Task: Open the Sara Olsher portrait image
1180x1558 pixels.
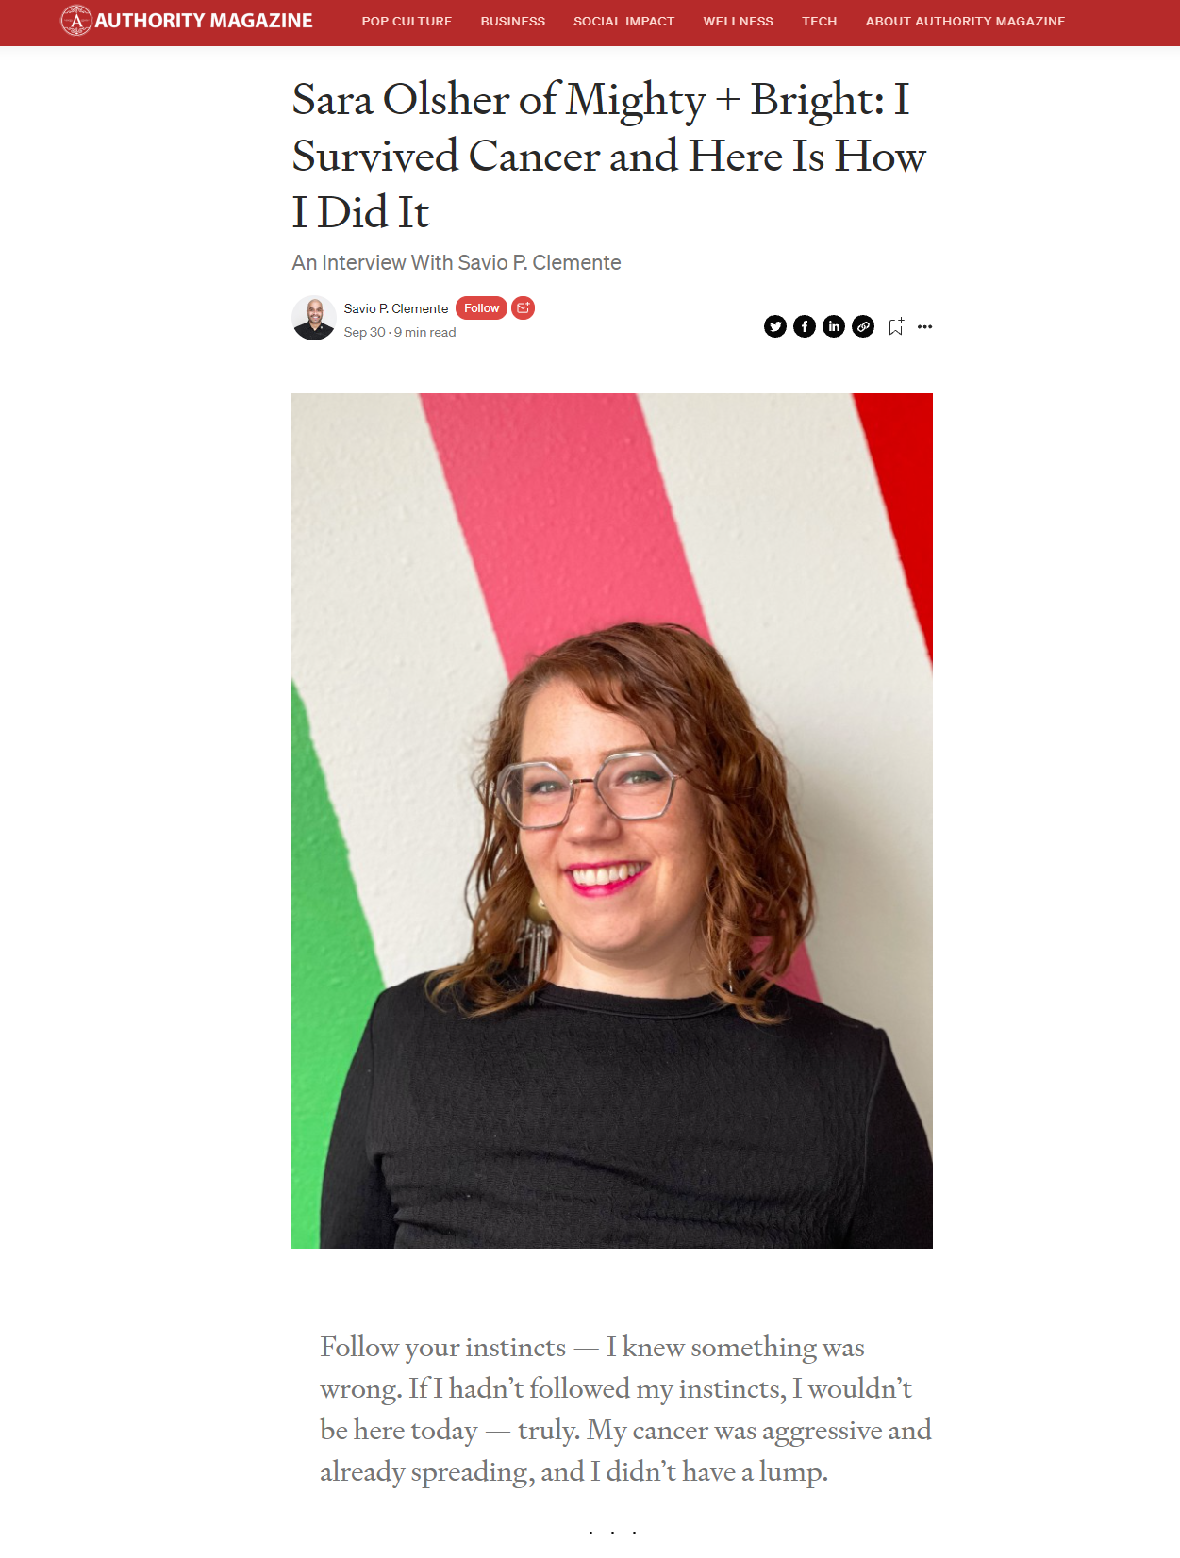Action: (612, 820)
